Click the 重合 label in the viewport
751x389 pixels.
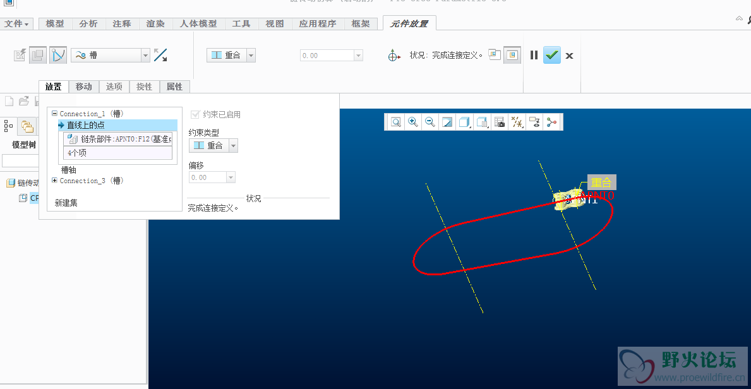coord(601,183)
